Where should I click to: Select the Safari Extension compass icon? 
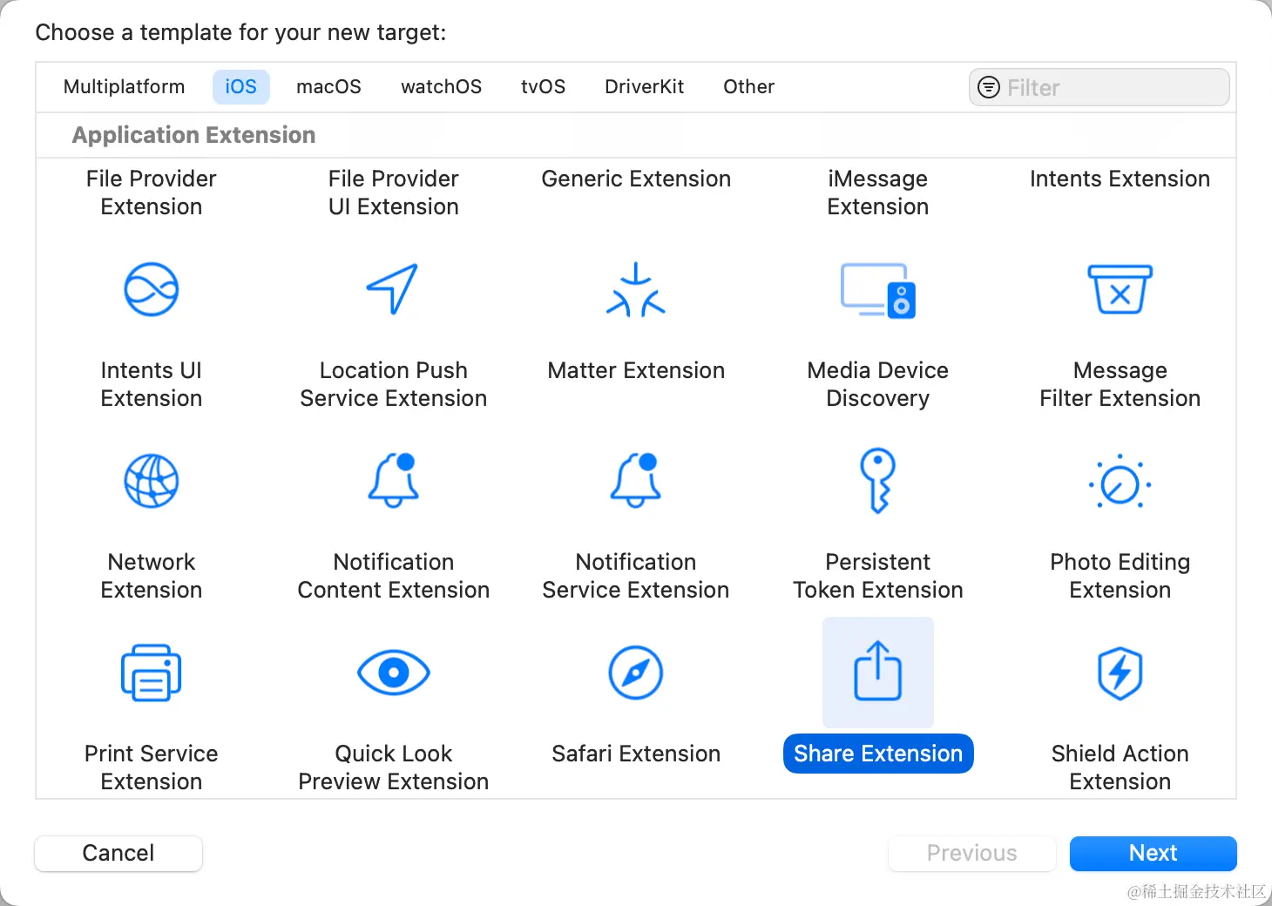[x=636, y=673]
